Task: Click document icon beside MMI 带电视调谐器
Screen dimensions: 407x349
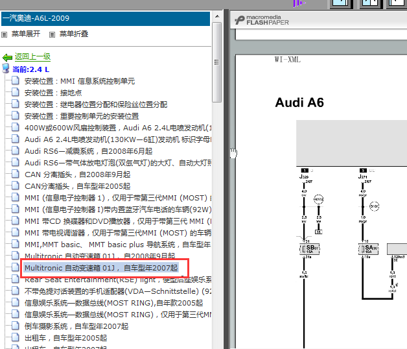Action: (16, 232)
